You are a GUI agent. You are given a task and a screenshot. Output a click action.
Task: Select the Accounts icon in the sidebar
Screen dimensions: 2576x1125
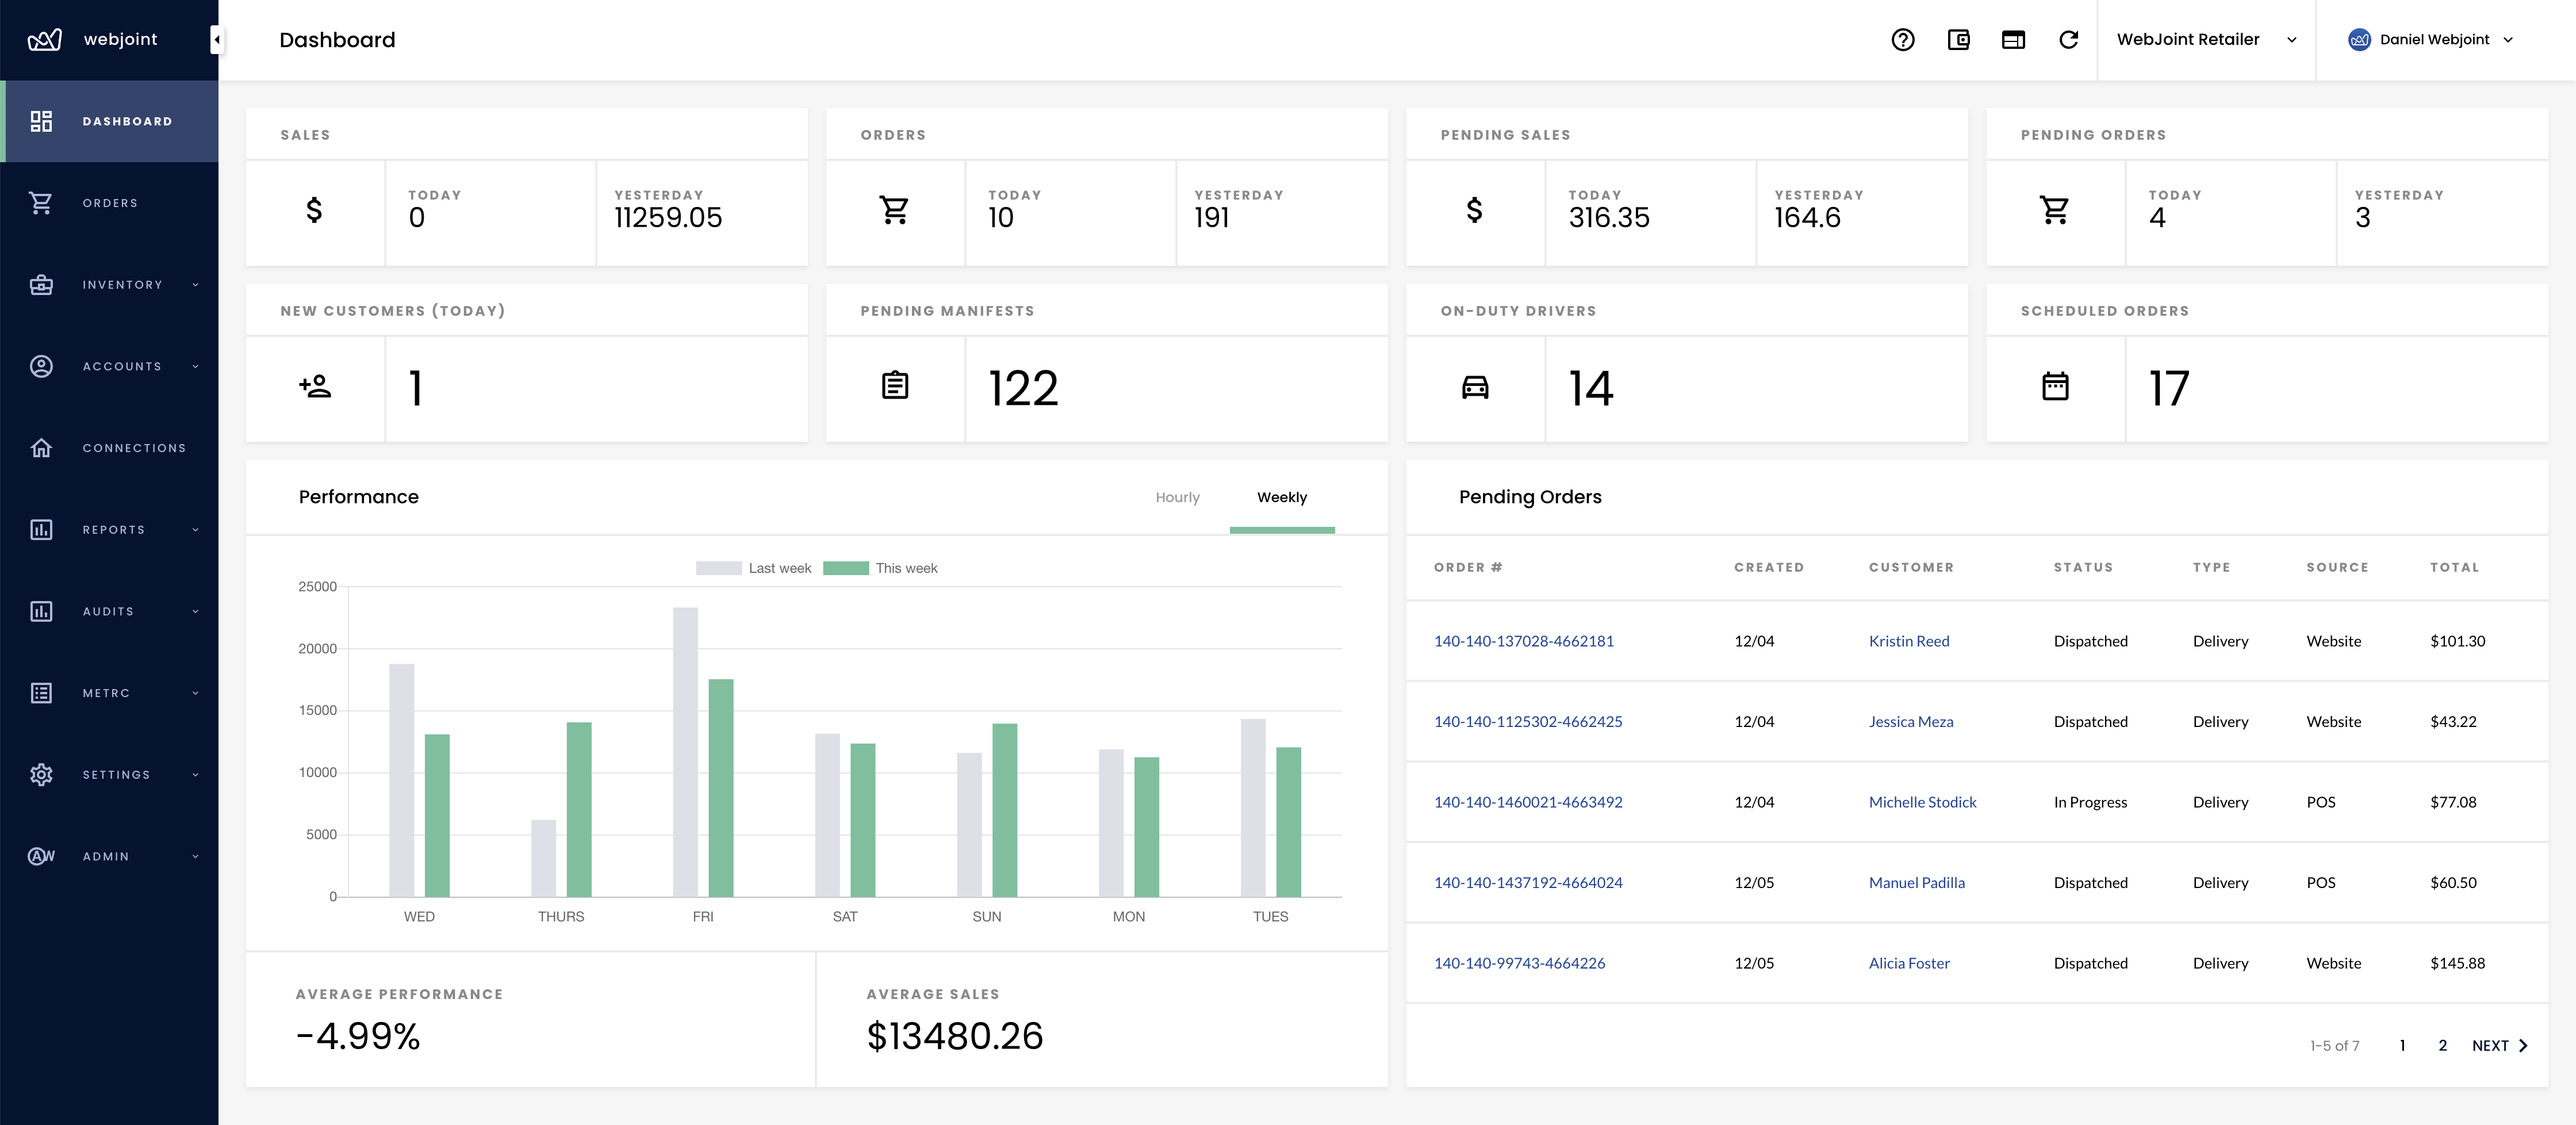click(41, 366)
